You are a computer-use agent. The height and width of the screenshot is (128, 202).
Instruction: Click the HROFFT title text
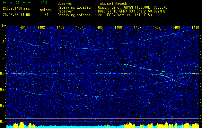pos(20,3)
